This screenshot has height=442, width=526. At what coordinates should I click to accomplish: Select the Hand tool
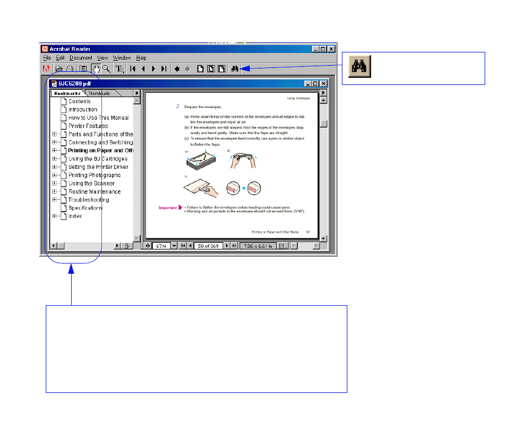96,69
